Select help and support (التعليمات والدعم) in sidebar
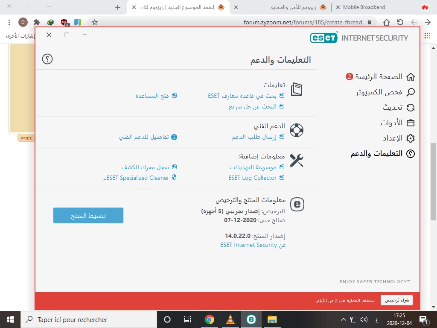The height and width of the screenshot is (328, 437). [x=383, y=153]
